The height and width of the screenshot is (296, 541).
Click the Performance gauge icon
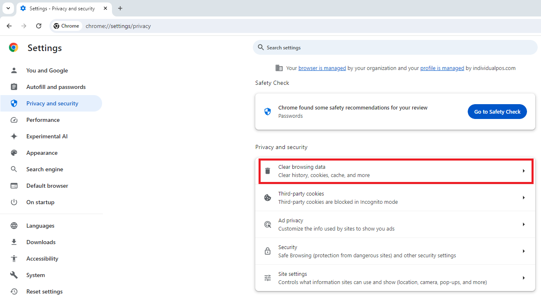click(14, 120)
